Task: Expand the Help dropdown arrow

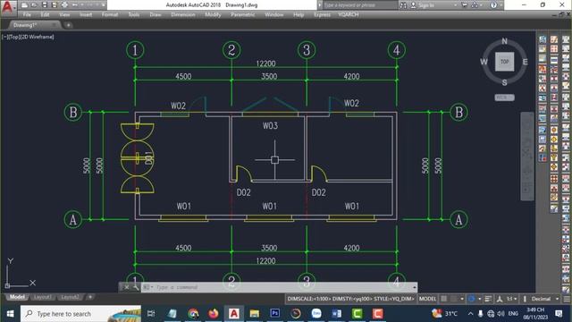Action: coord(500,5)
